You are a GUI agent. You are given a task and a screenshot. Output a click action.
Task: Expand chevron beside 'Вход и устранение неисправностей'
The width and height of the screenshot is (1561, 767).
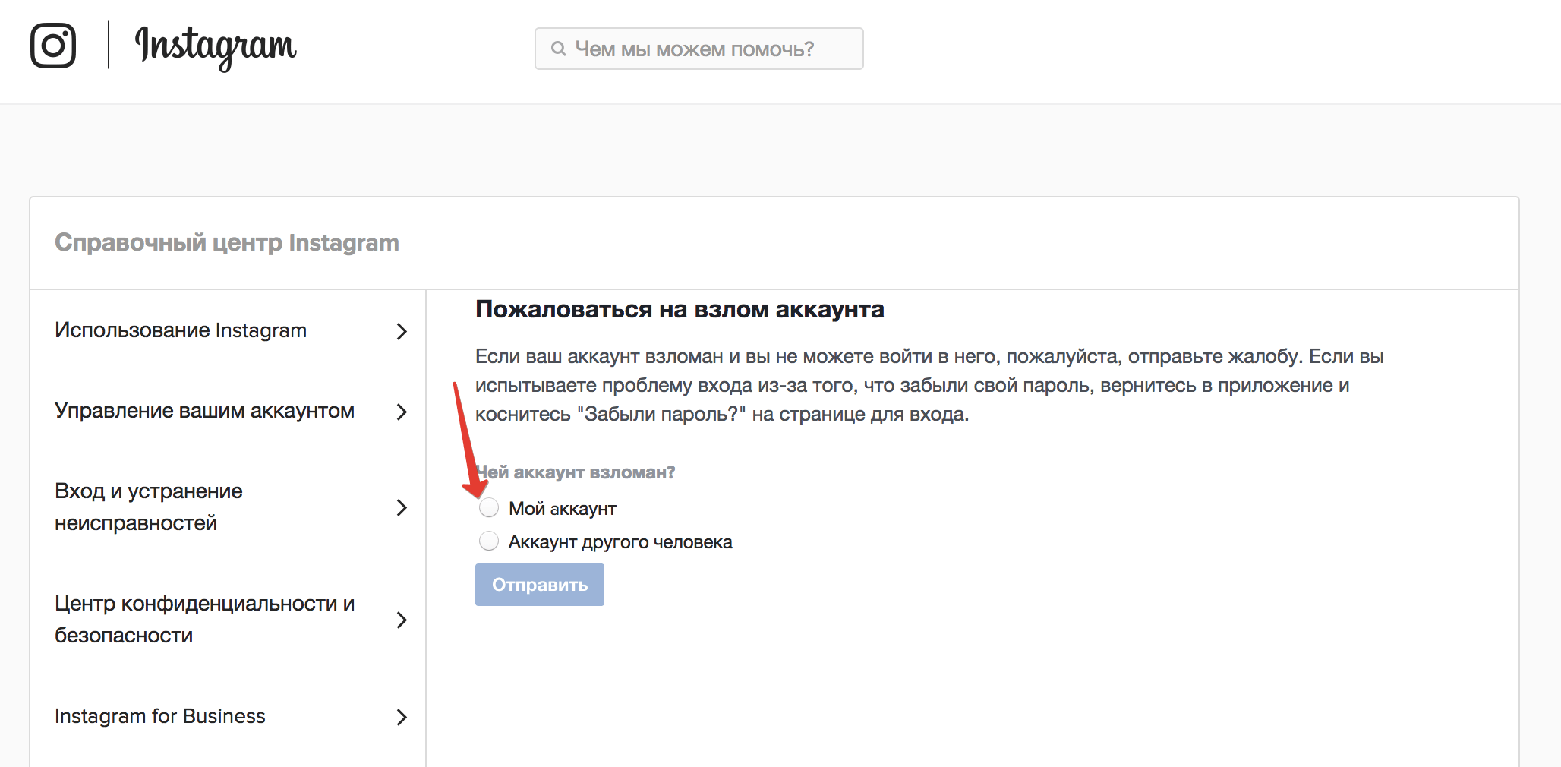point(402,507)
